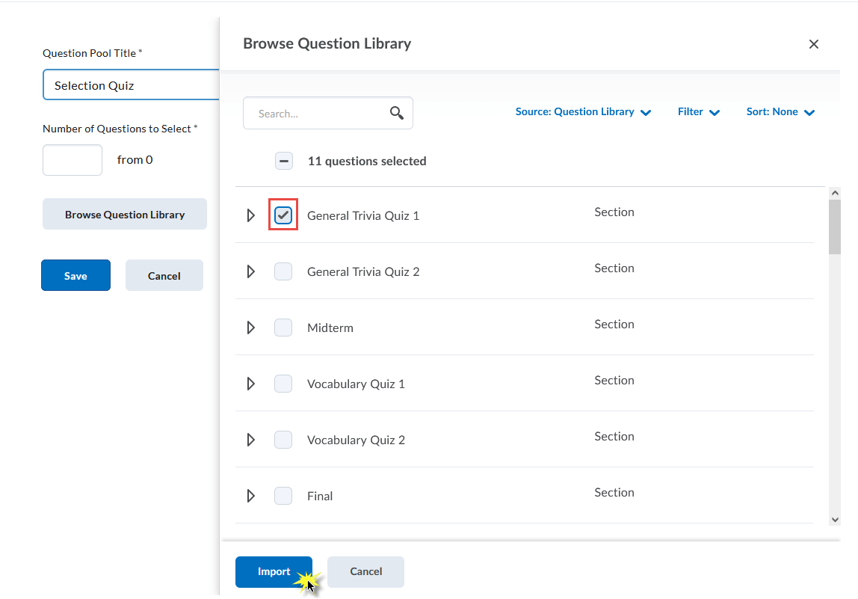
Task: Select the Midterm section checkbox
Action: [283, 328]
